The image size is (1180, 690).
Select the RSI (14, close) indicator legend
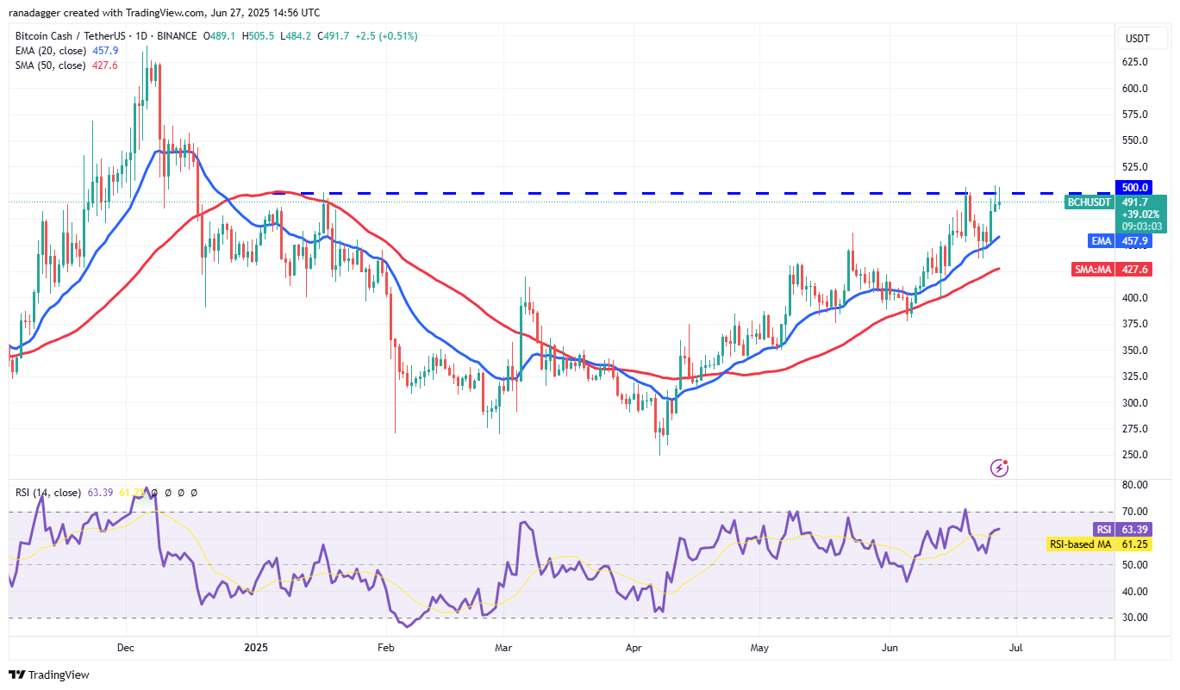click(x=48, y=493)
